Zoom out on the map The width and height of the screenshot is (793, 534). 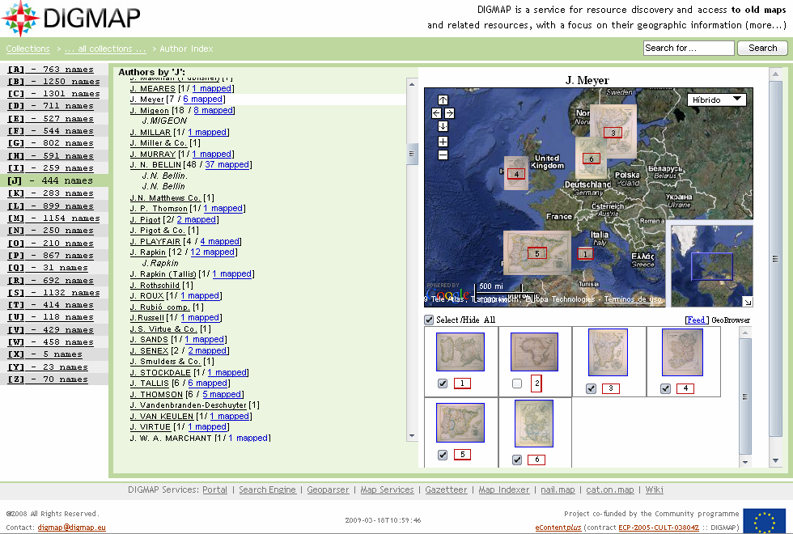click(443, 155)
